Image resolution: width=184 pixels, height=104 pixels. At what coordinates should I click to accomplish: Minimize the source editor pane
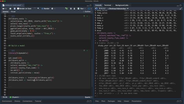[x=88, y=5]
